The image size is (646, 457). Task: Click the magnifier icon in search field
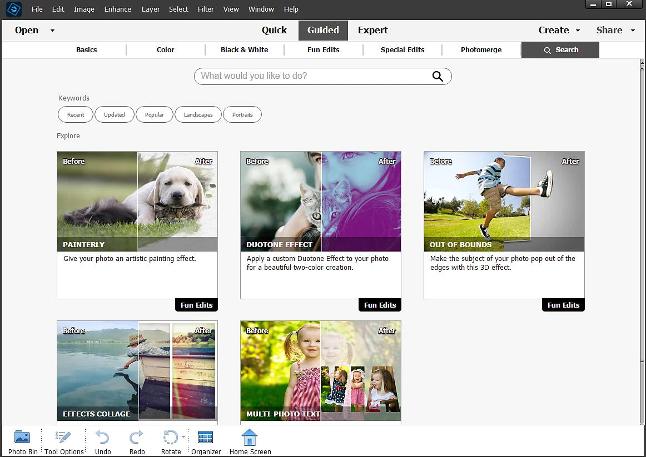[x=438, y=76]
